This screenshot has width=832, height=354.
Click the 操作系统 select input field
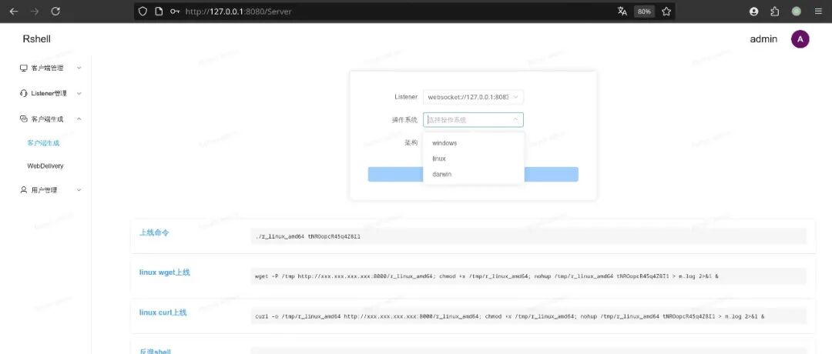coord(473,120)
